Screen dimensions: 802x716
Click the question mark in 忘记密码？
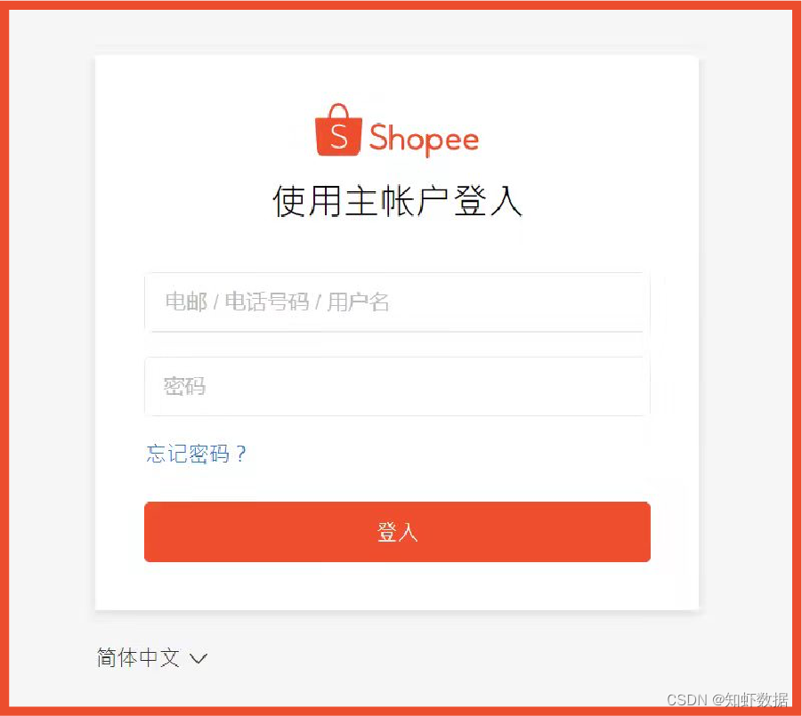(x=241, y=454)
